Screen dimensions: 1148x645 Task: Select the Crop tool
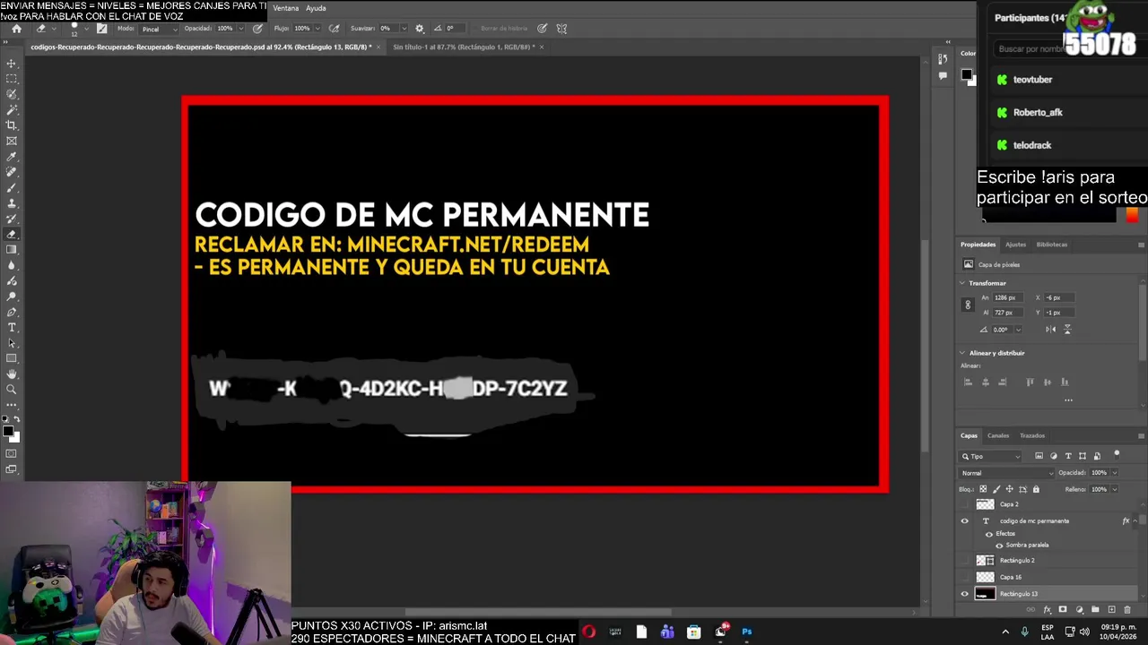click(x=12, y=125)
